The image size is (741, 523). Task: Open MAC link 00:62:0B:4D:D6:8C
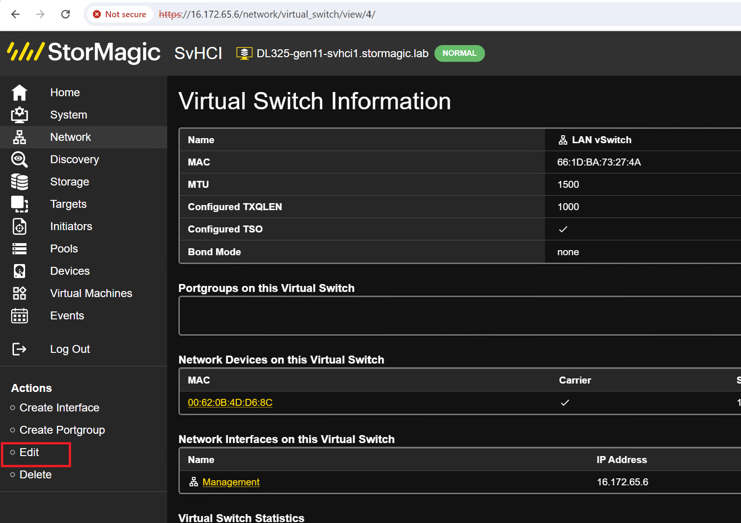(230, 403)
